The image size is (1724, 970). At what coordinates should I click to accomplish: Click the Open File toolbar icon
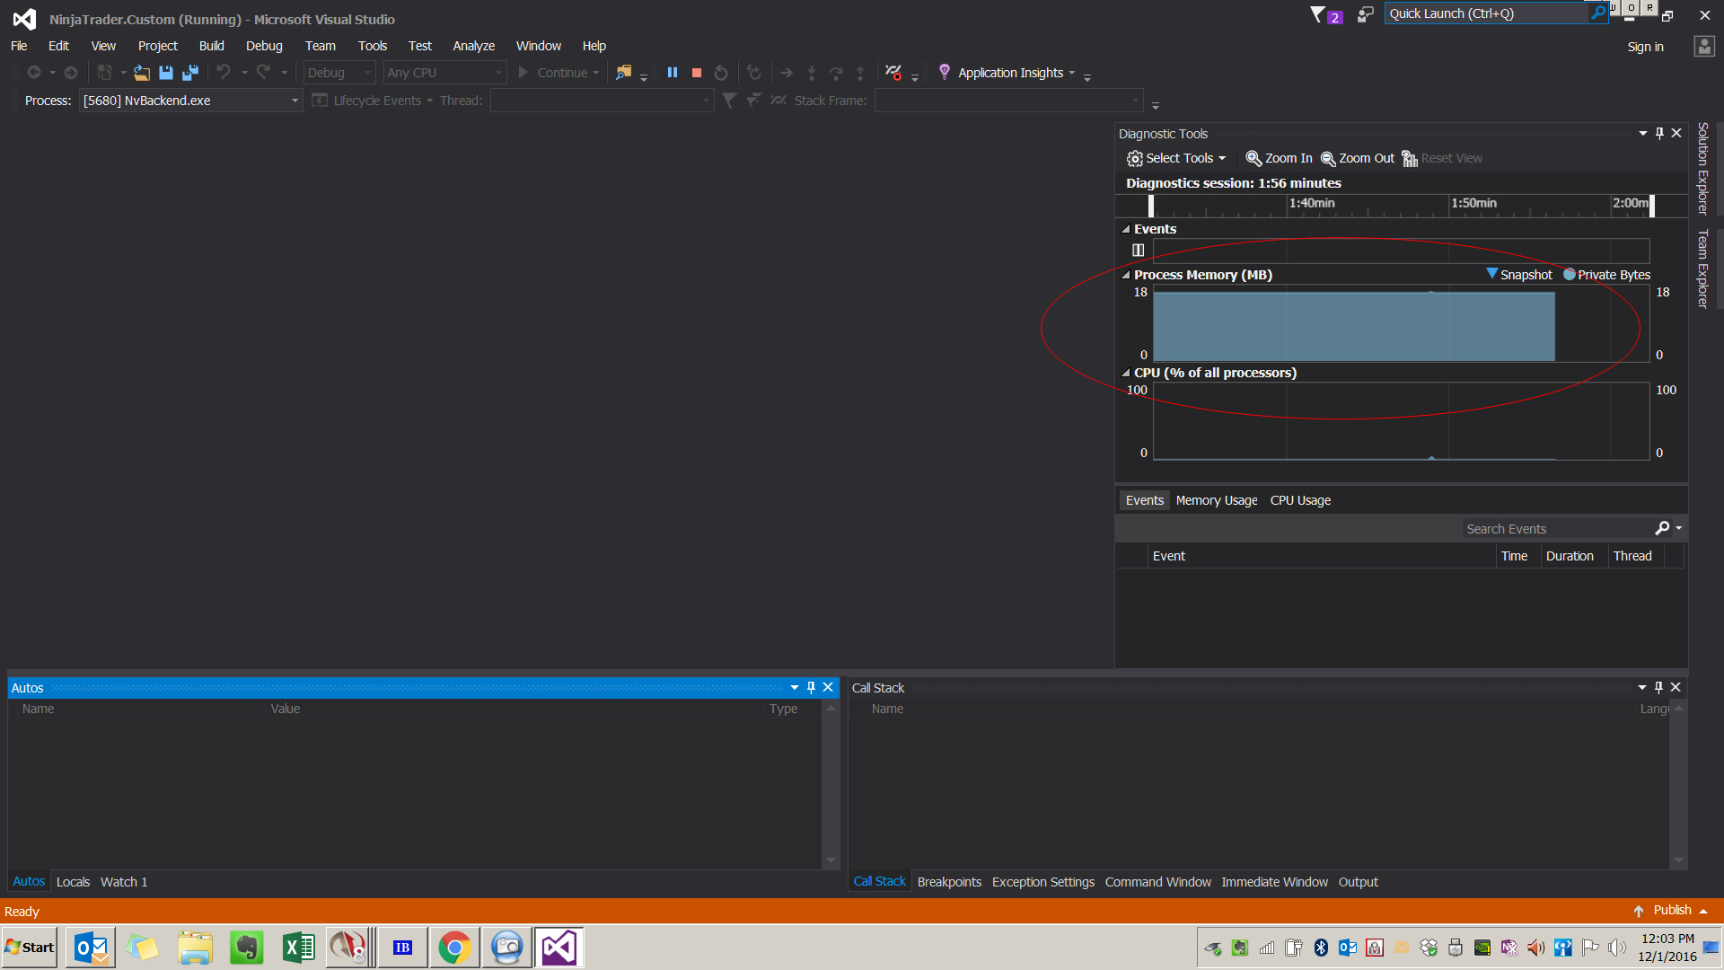point(142,73)
